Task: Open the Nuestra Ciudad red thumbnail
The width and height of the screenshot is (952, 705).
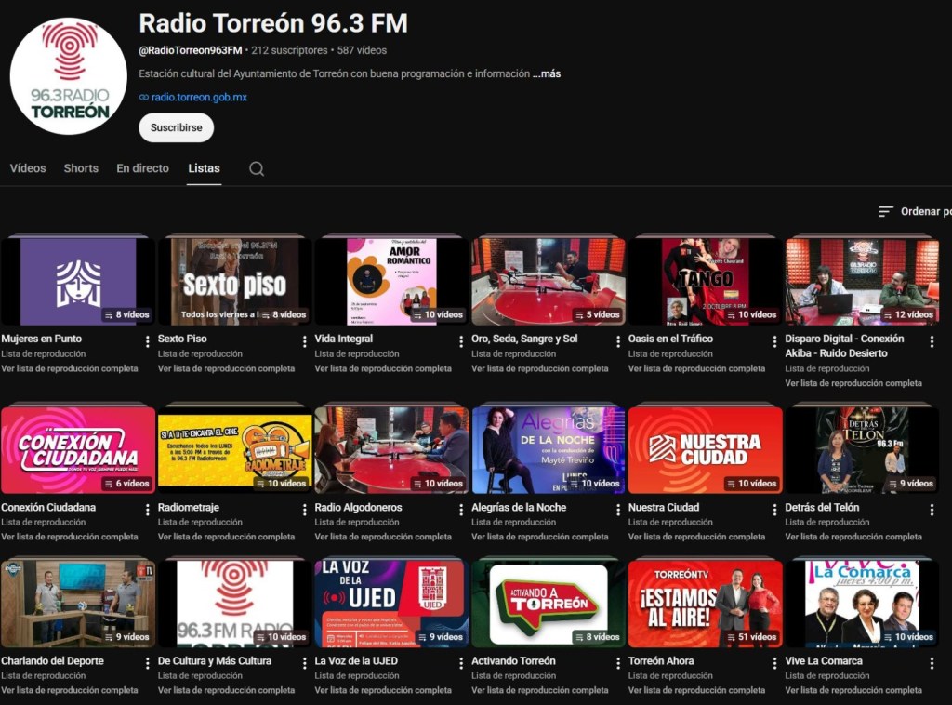Action: pos(705,450)
